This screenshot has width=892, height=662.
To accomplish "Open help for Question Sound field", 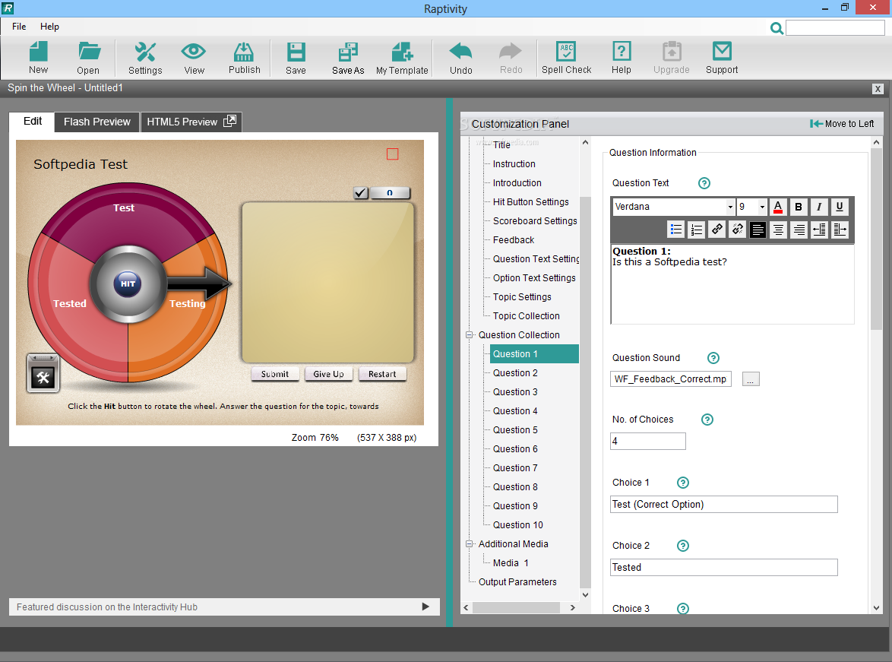I will [713, 358].
